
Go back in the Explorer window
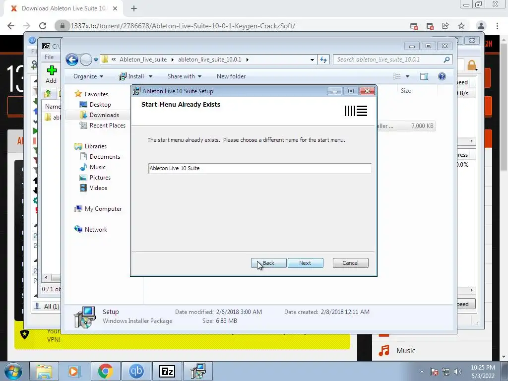72,60
